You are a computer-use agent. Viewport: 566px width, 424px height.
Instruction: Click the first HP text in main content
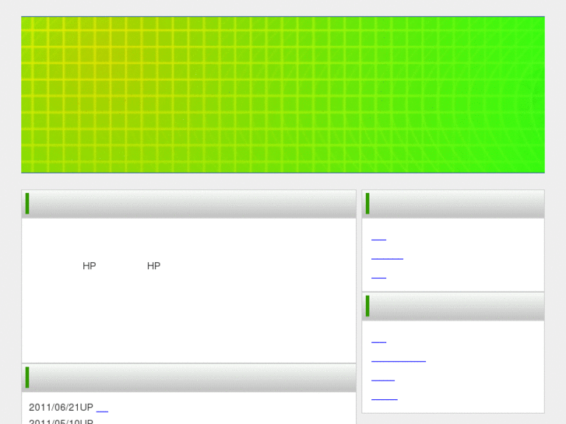pyautogui.click(x=90, y=266)
